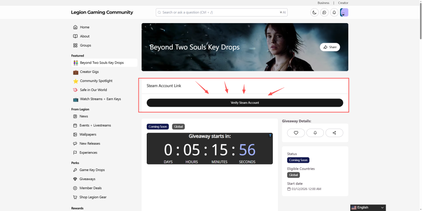
Task: Go to Home in sidebar
Action: (x=84, y=27)
